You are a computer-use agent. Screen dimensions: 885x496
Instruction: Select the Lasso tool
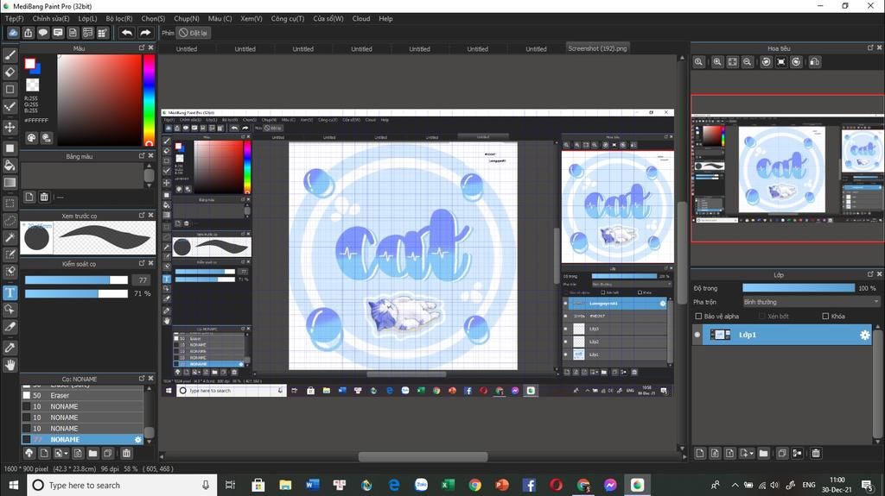(x=10, y=220)
